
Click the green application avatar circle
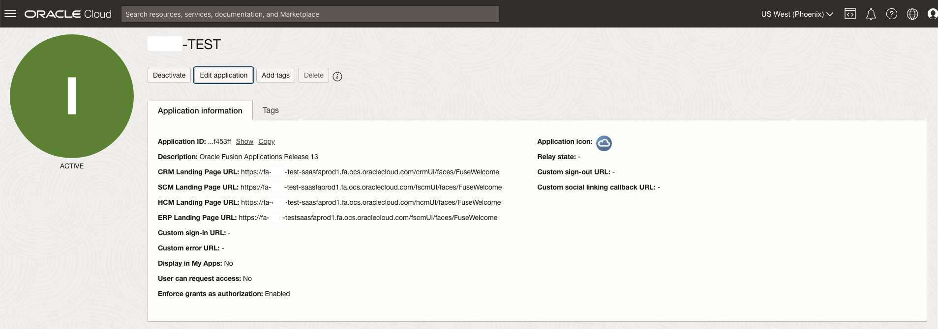(72, 96)
